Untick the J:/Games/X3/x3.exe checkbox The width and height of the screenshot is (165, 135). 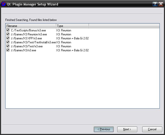point(8,50)
